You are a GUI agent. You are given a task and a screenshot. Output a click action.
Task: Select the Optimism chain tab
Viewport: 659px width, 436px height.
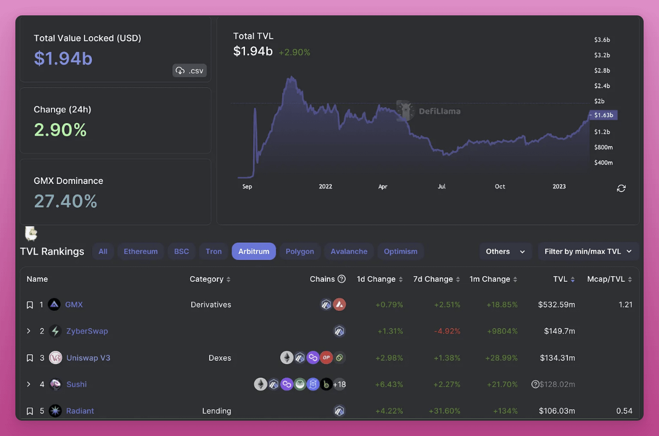pos(400,251)
